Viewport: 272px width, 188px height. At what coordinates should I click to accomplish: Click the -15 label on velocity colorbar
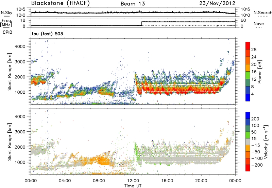coord(256,145)
